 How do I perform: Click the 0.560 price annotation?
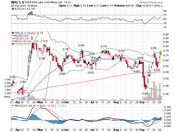62,74
